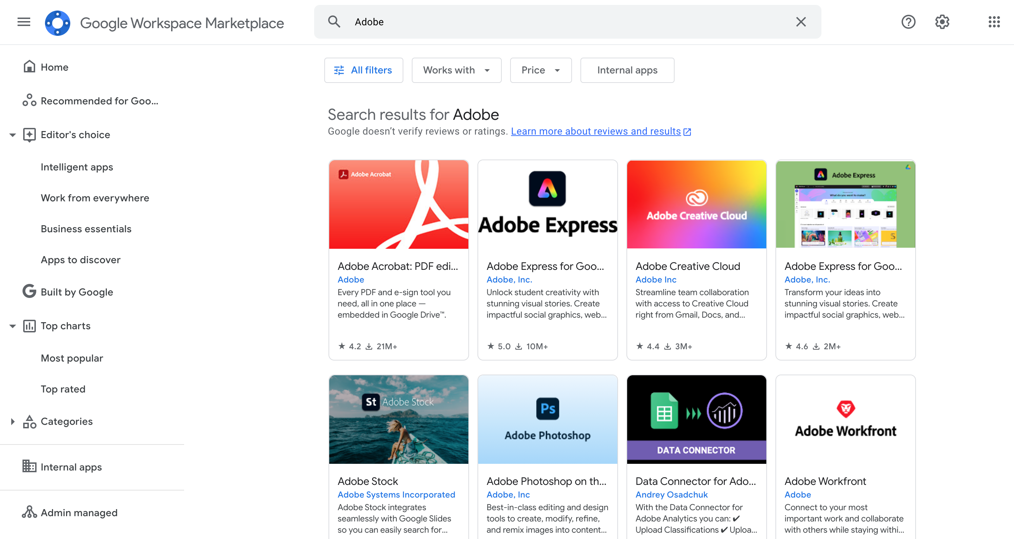Open Intelligent apps category
This screenshot has width=1014, height=539.
click(77, 167)
